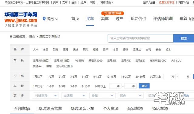
Task: Select 卖车 in main navigation
Action: point(105,19)
